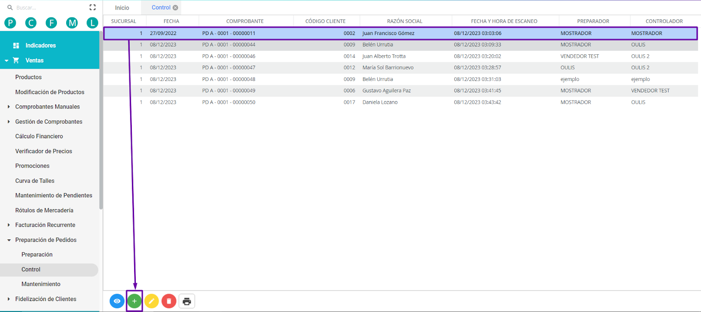Viewport: 701px width, 312px height.
Task: Sort by the CONTROLADOR column header
Action: (x=664, y=21)
